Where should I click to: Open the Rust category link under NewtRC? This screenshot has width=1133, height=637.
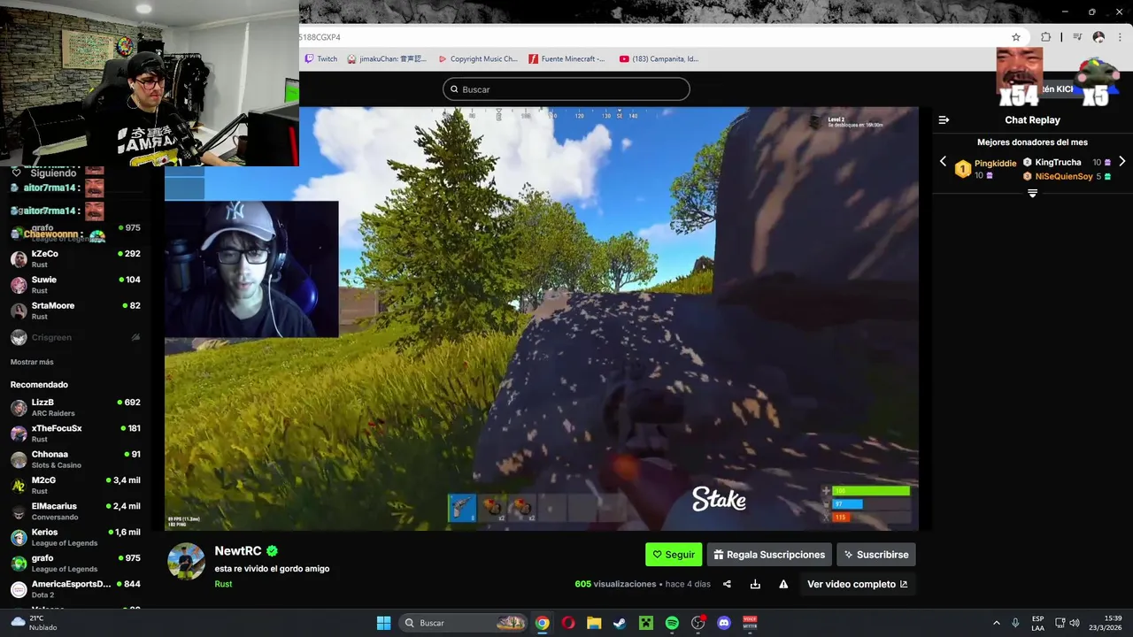223,584
